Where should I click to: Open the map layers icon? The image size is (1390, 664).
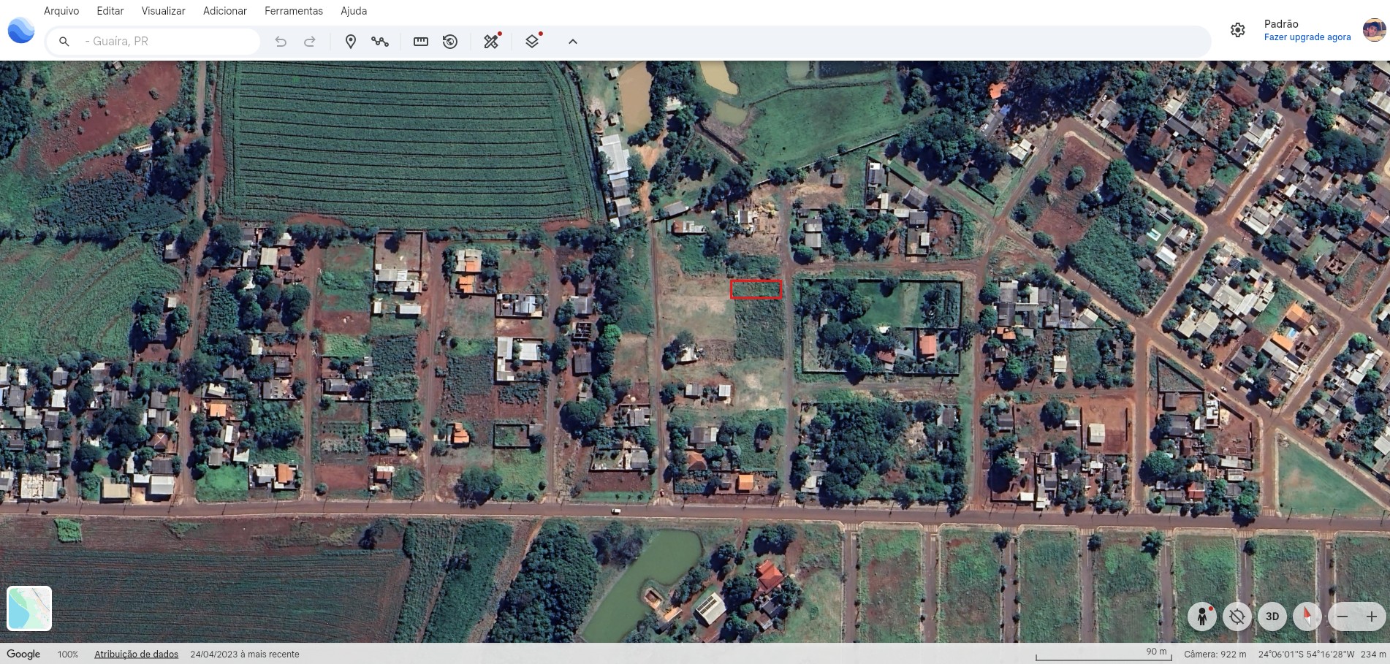coord(533,42)
